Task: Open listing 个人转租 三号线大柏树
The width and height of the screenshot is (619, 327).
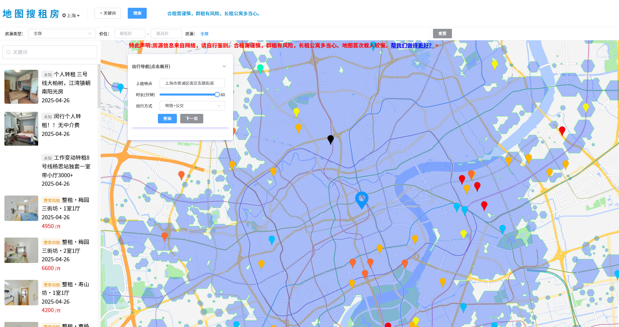Action: point(66,83)
